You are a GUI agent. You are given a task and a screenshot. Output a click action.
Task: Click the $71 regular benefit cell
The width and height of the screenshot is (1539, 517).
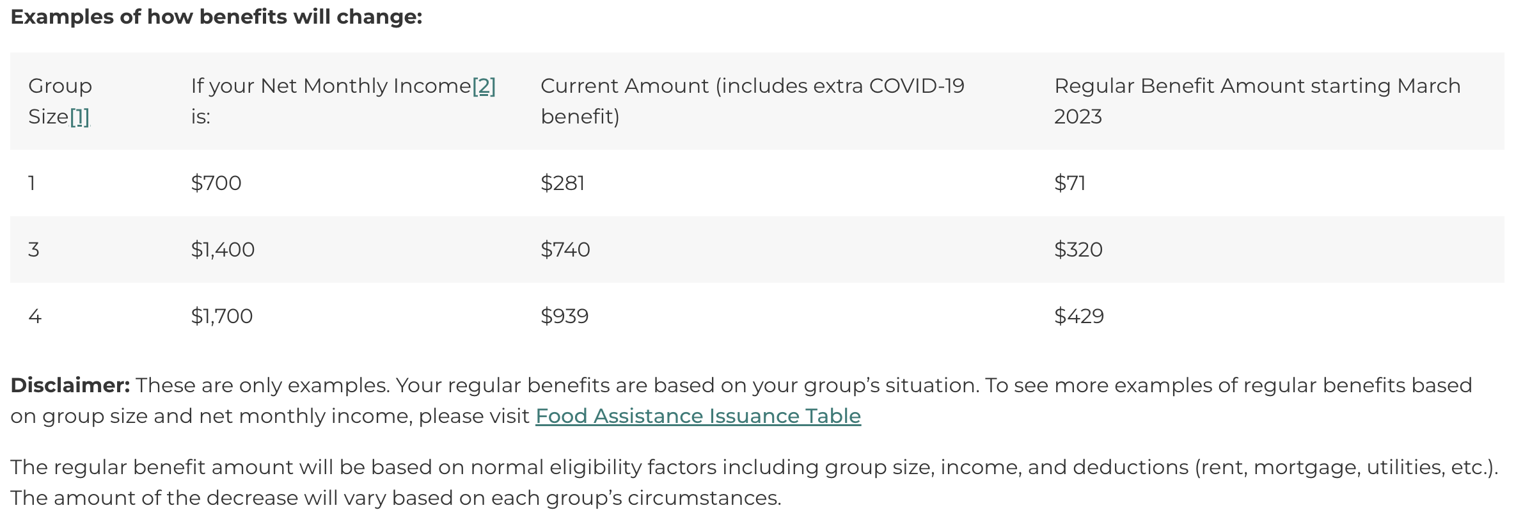click(x=1069, y=184)
